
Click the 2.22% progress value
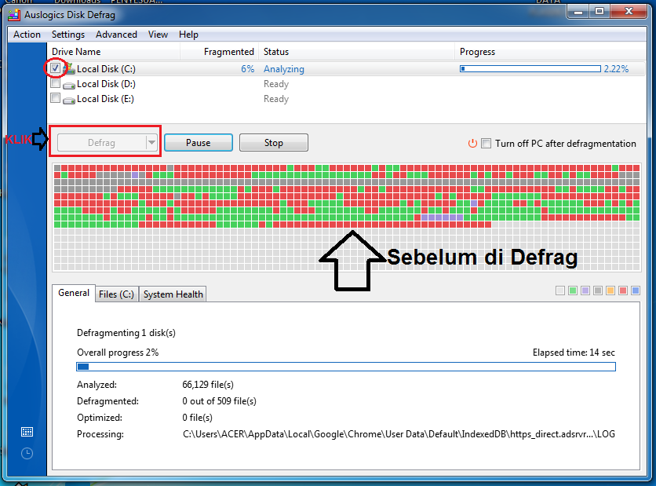tap(616, 68)
